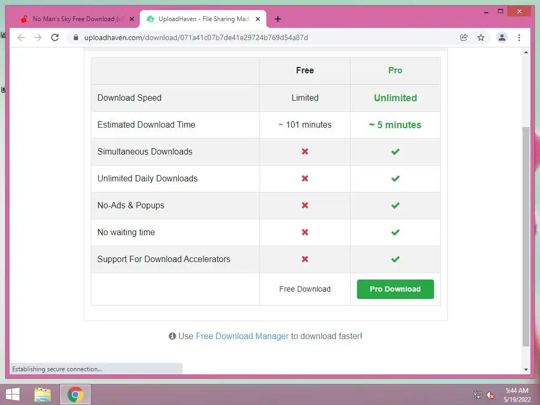540x405 pixels.
Task: View site info via the lock icon
Action: tap(76, 37)
